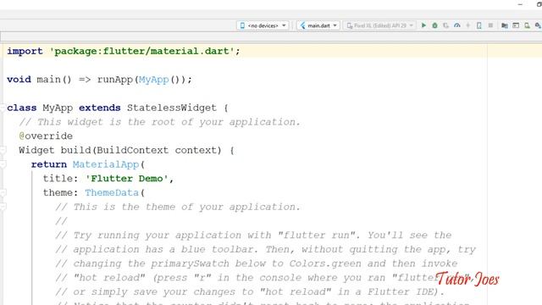The image size is (542, 305).
Task: Click the StatelessWidget class name
Action: 171,108
